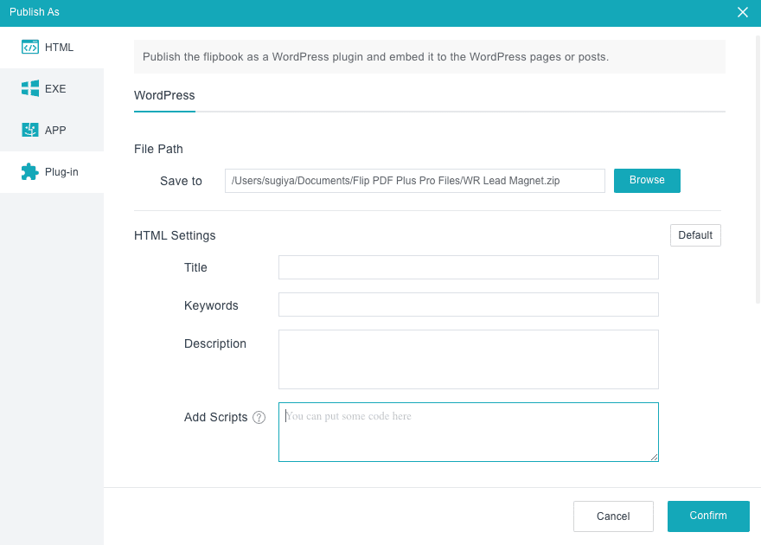Click the Cancel button

[613, 516]
